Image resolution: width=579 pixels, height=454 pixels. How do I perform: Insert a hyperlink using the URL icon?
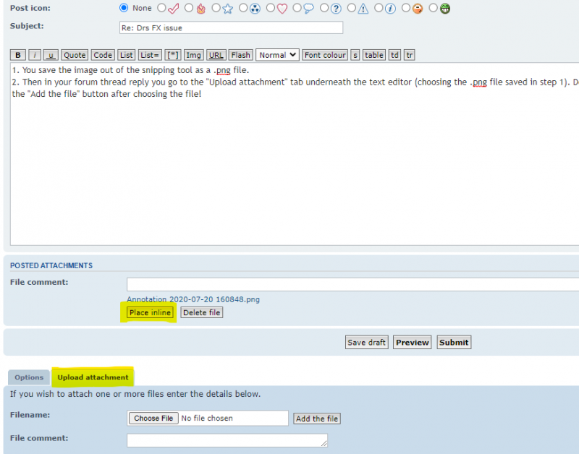[216, 54]
